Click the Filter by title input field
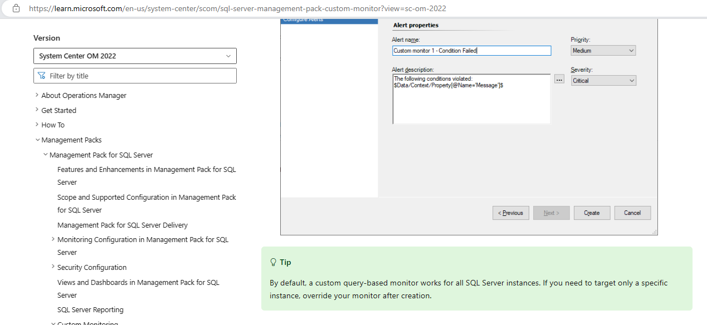The width and height of the screenshot is (707, 325). click(135, 76)
